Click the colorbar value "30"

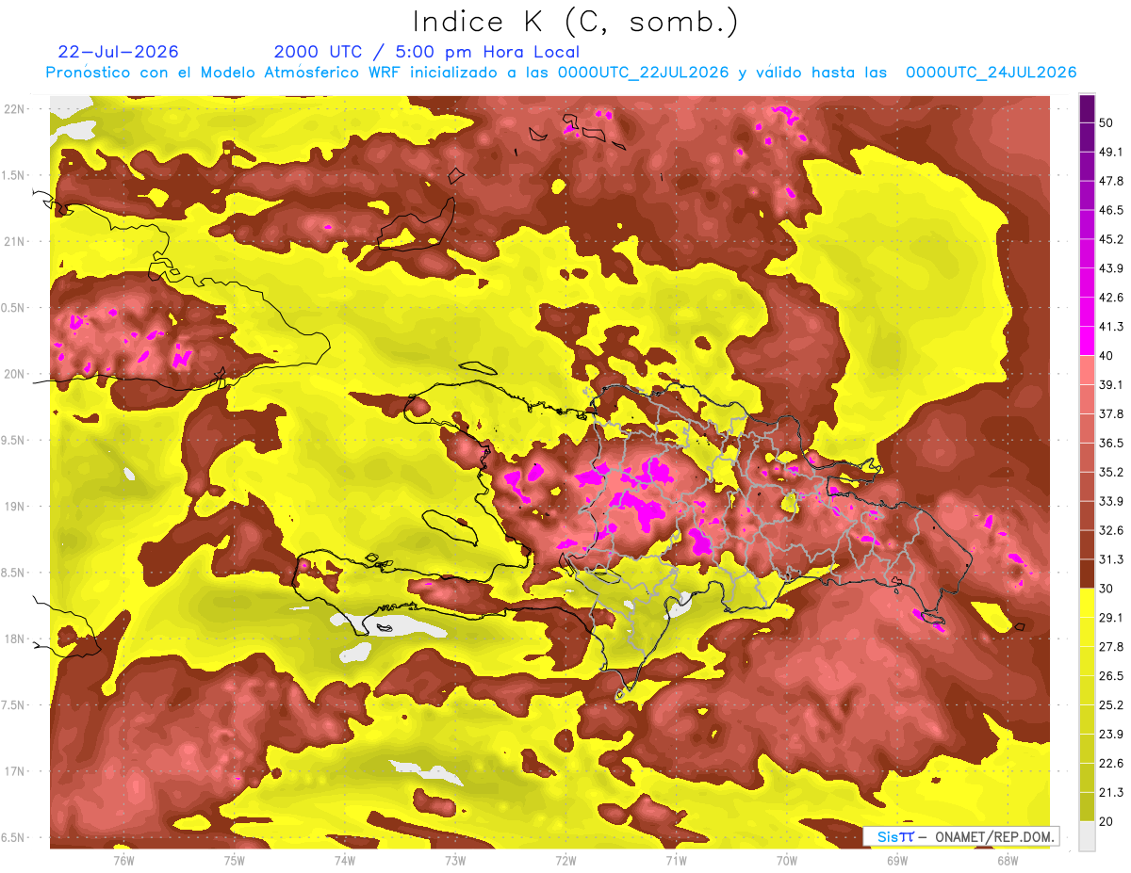point(1106,589)
